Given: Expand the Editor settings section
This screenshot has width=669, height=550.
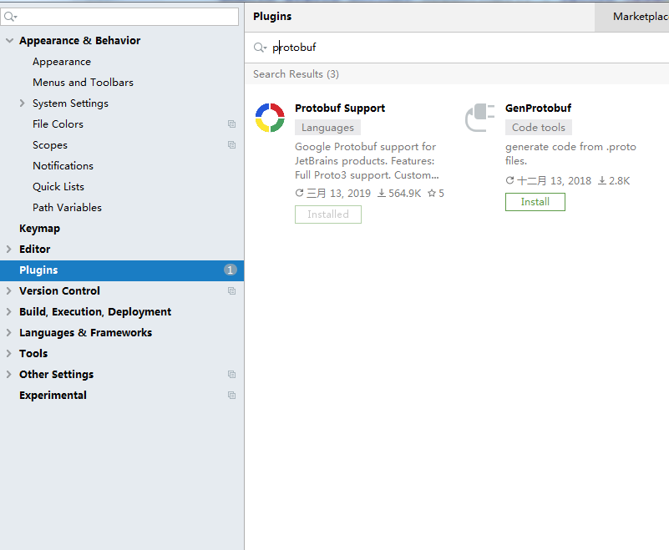Looking at the screenshot, I should 9,250.
